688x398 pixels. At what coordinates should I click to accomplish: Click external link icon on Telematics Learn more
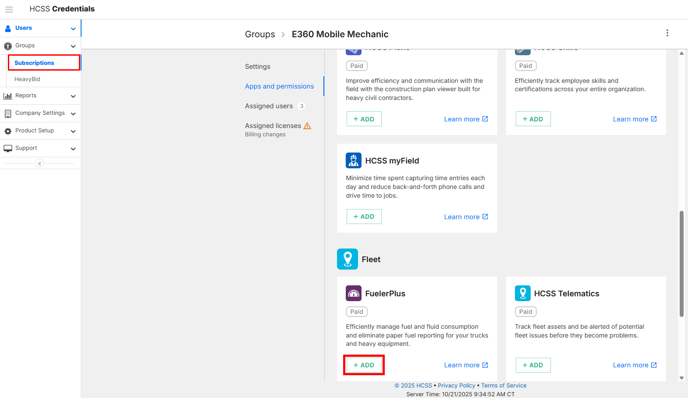(654, 365)
